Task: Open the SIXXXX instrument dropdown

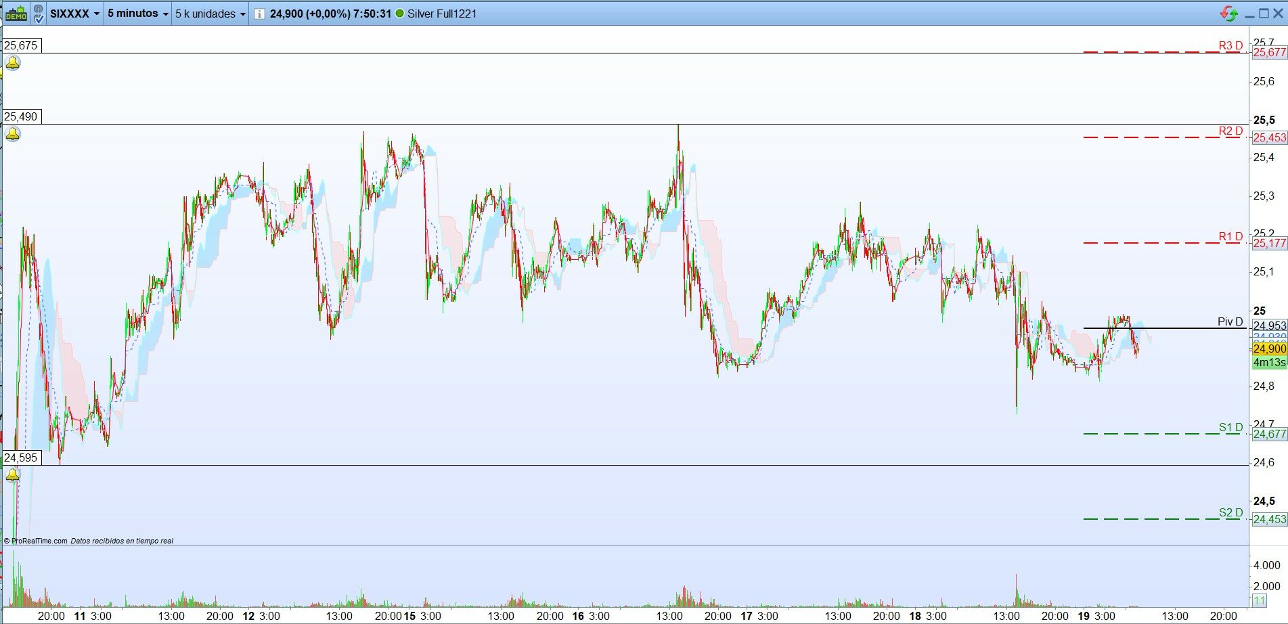Action: click(x=74, y=14)
